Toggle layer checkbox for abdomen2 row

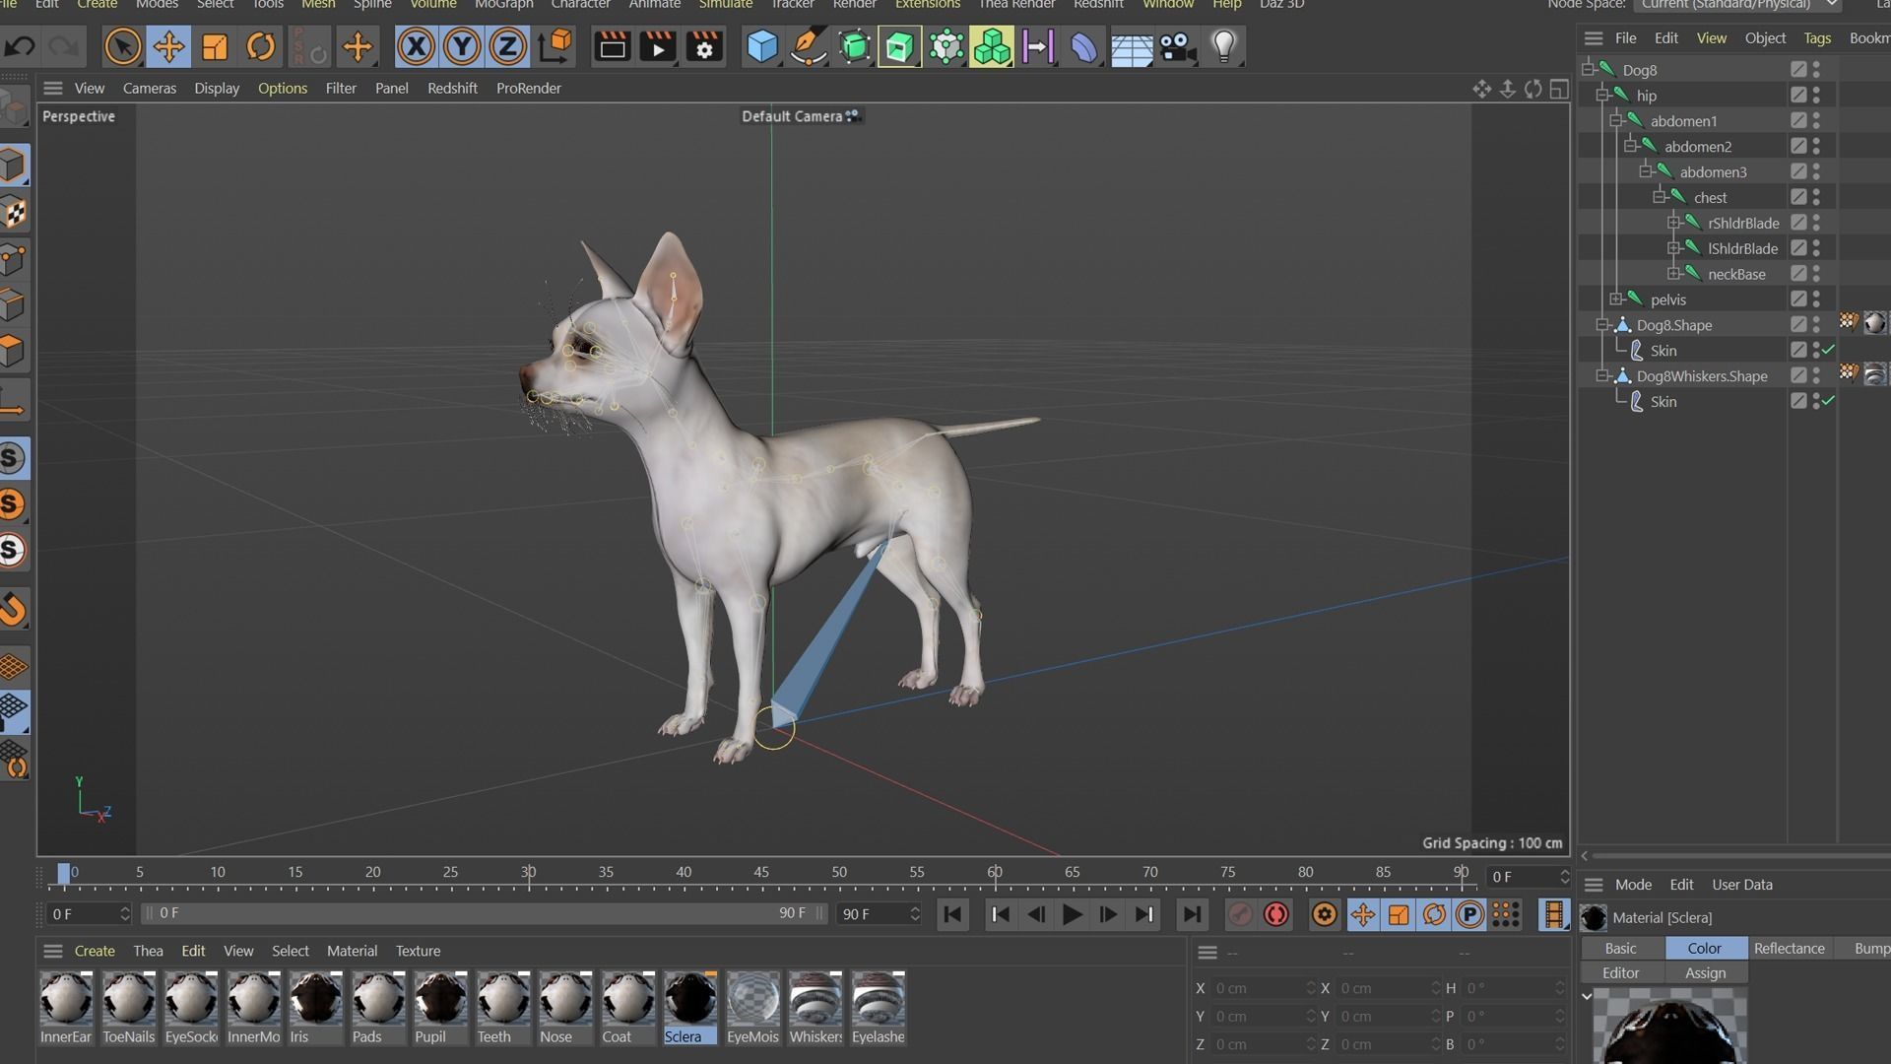(x=1798, y=146)
